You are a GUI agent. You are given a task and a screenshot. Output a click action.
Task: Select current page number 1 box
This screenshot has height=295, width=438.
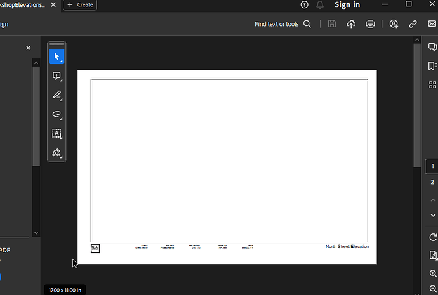coord(432,166)
